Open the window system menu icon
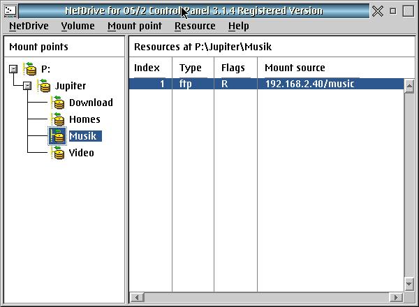This screenshot has width=419, height=307. (10, 11)
